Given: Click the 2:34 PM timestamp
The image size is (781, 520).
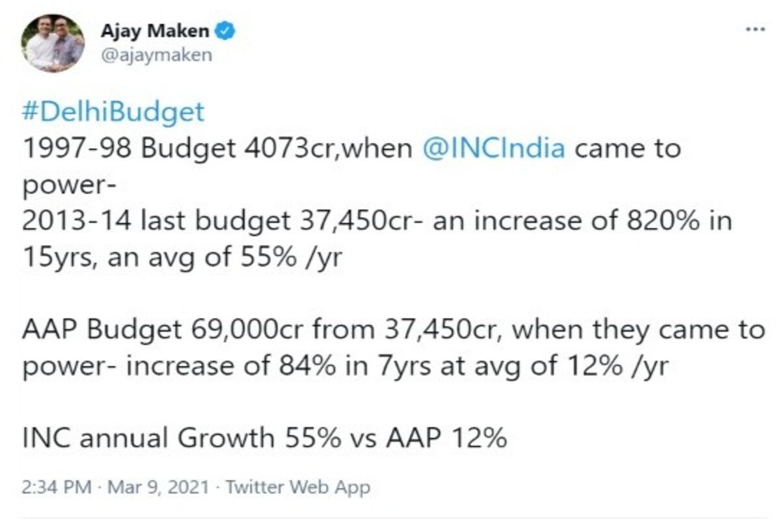Looking at the screenshot, I should pyautogui.click(x=57, y=487).
